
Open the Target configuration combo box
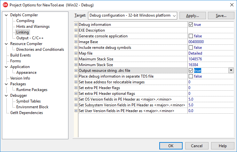point(132,16)
